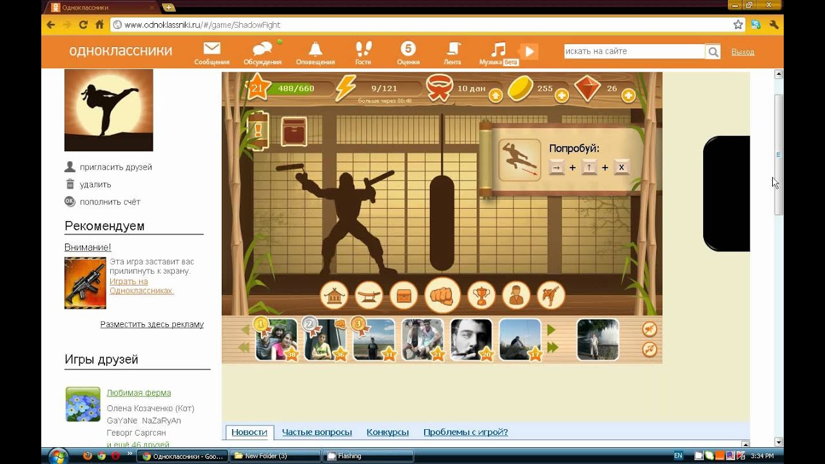
Task: Click the 'искать на сайте' search field
Action: (634, 52)
